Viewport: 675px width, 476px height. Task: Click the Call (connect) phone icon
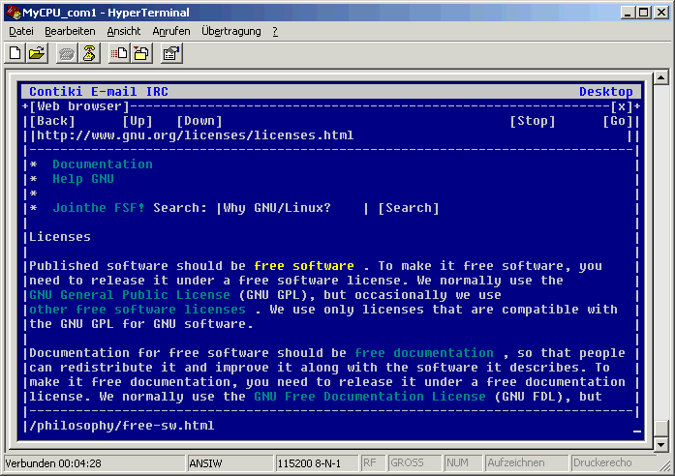point(67,53)
